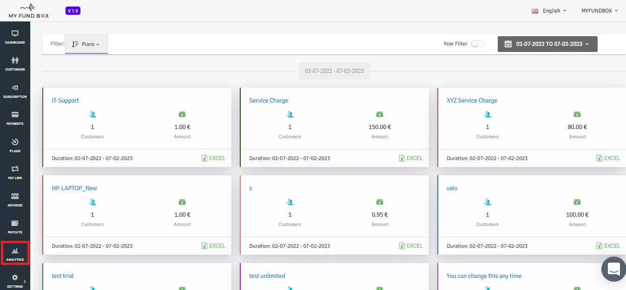This screenshot has height=290, width=626.
Task: Open the test unlimited plan link
Action: pos(267,276)
